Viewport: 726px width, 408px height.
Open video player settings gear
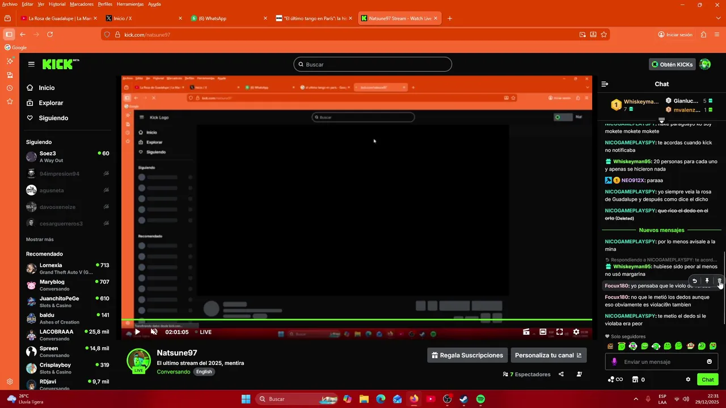(576, 332)
